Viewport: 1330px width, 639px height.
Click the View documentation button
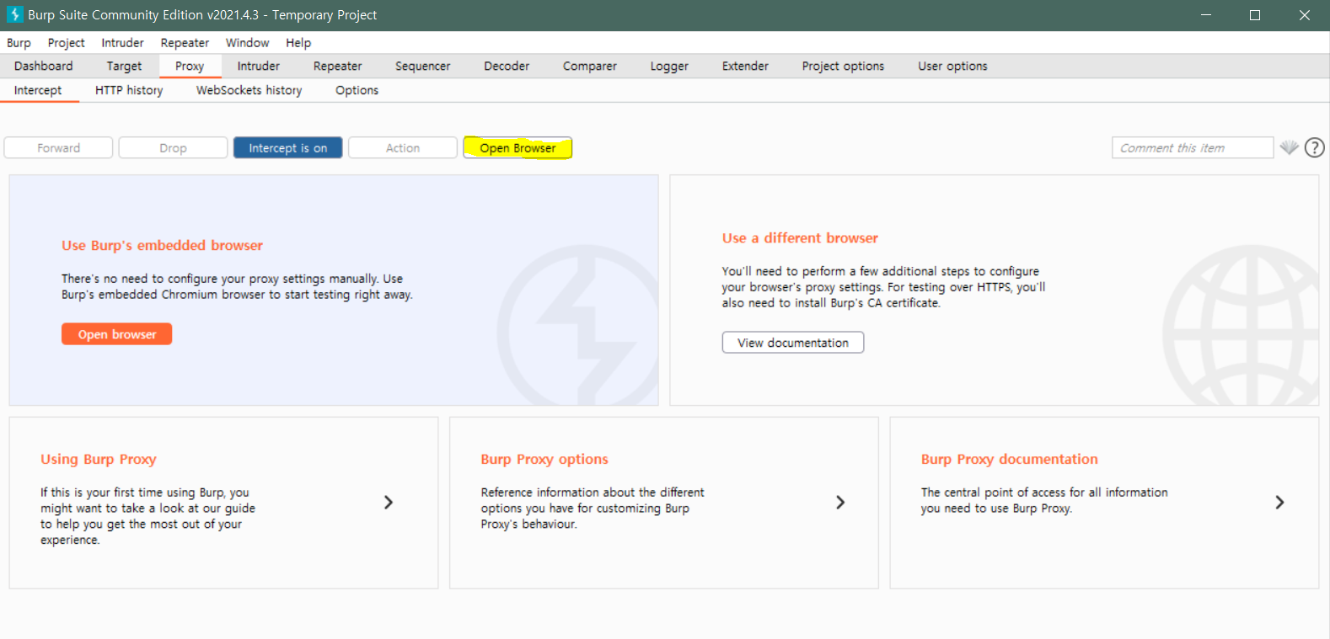793,343
